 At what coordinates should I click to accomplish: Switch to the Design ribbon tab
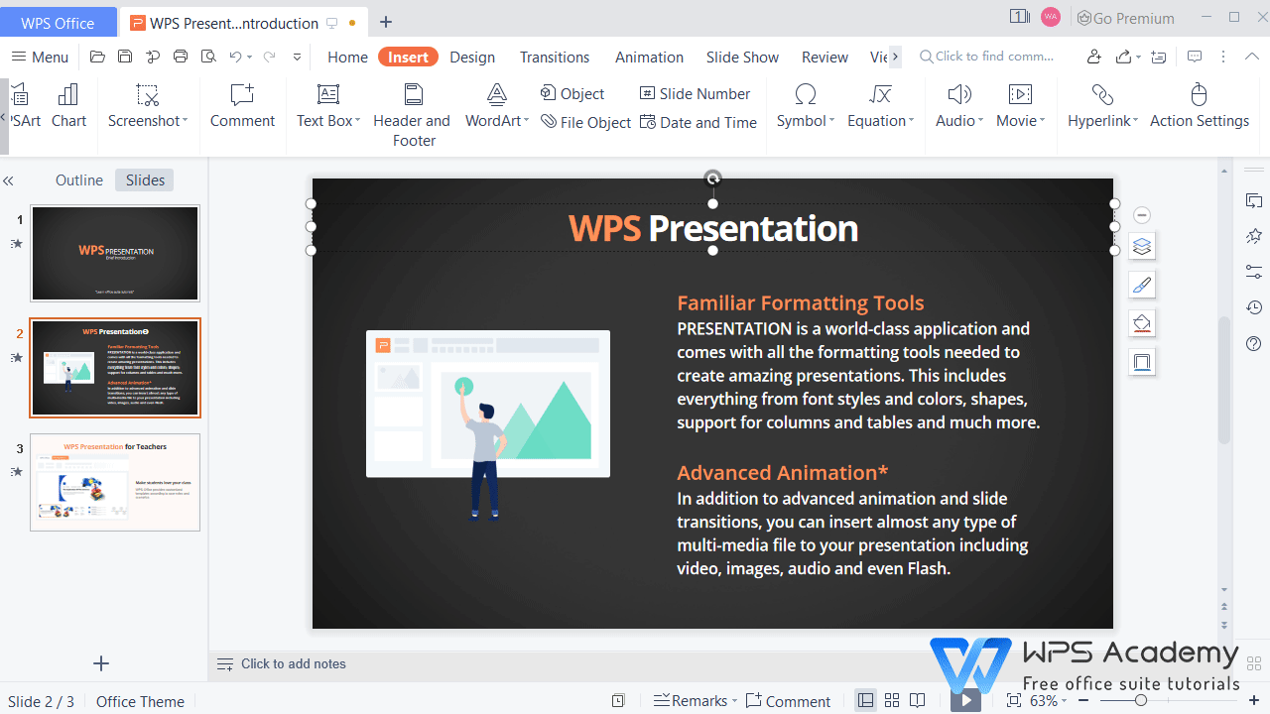coord(472,57)
